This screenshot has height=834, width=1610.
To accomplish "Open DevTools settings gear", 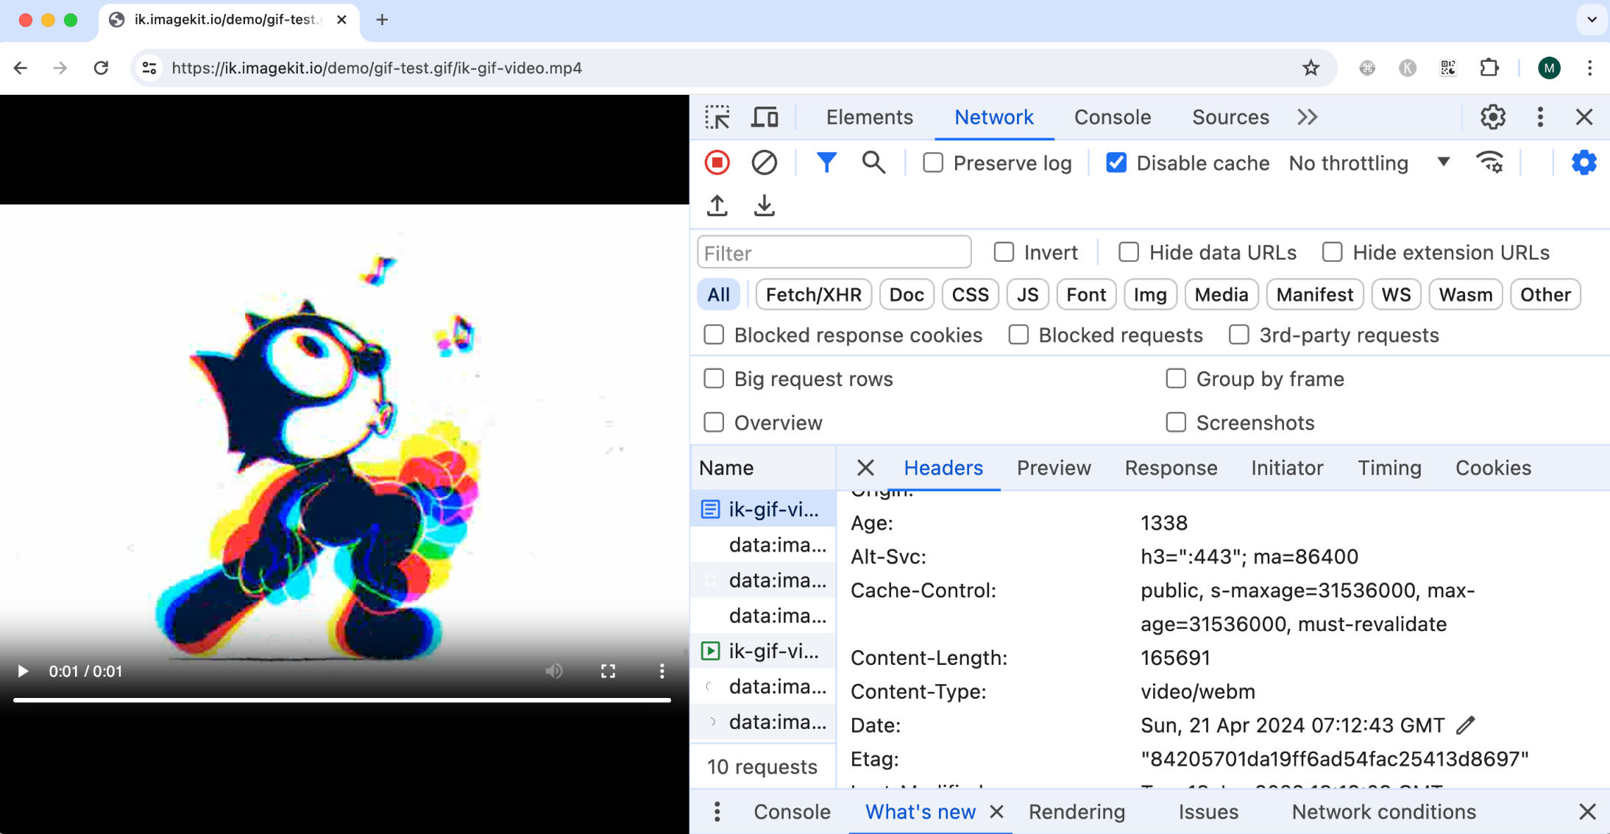I will click(x=1493, y=117).
